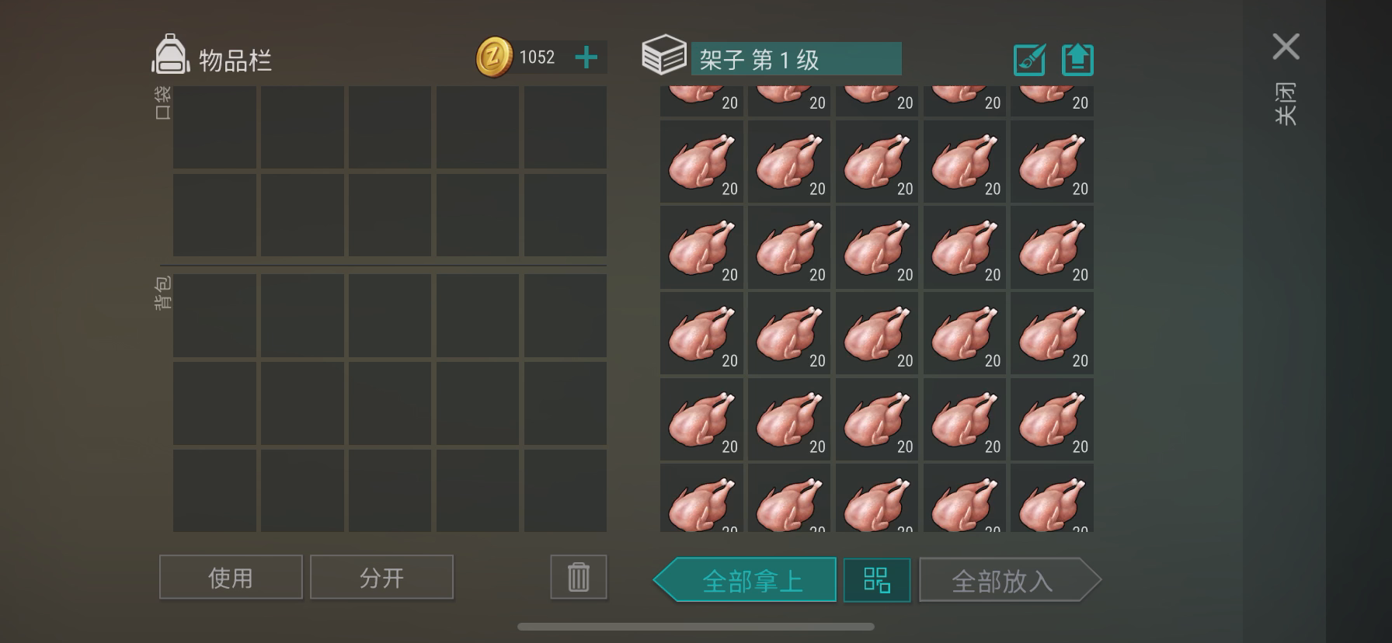
Task: Select first raw turkey in second shelf row
Action: tap(701, 162)
